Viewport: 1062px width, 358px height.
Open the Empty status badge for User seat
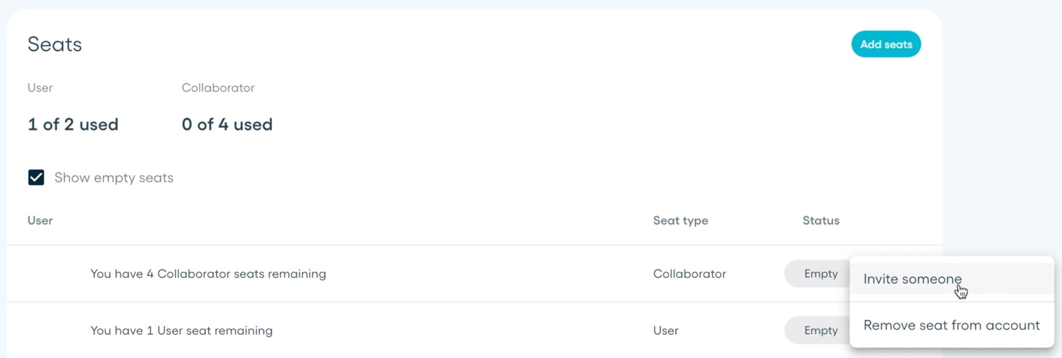tap(817, 330)
